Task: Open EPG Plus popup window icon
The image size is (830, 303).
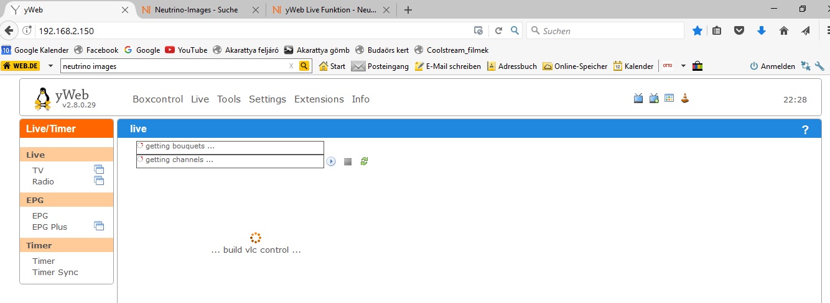Action: 99,226
